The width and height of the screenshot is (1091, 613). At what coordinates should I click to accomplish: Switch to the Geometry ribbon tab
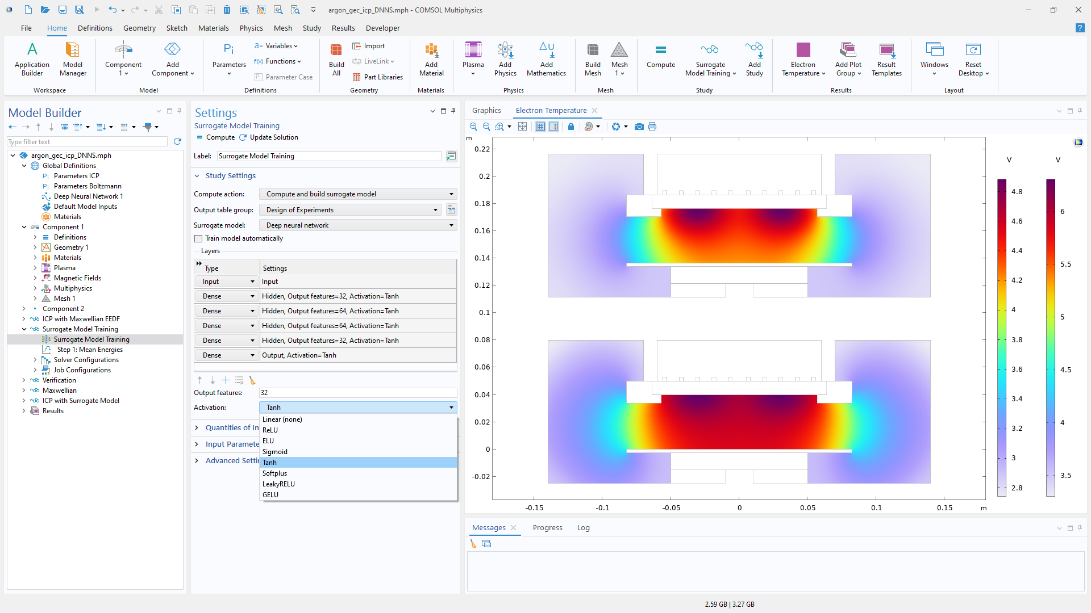(x=139, y=28)
